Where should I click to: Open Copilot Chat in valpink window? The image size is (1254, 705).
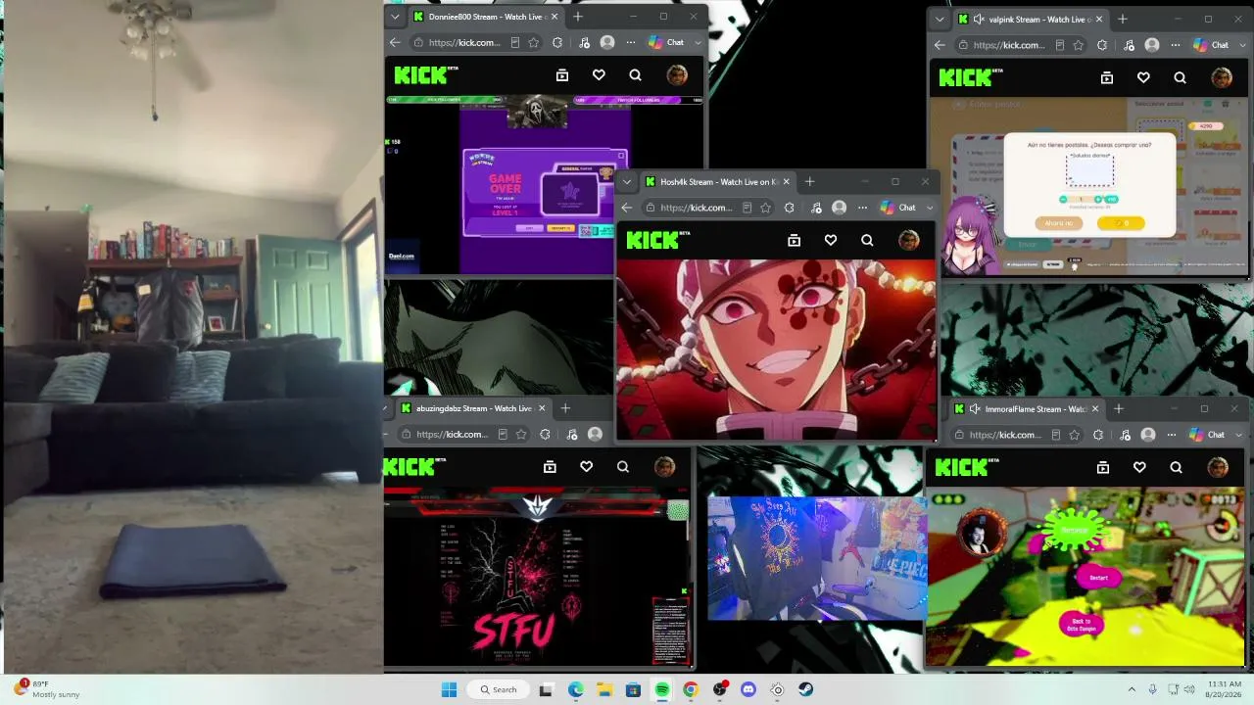tap(1211, 45)
